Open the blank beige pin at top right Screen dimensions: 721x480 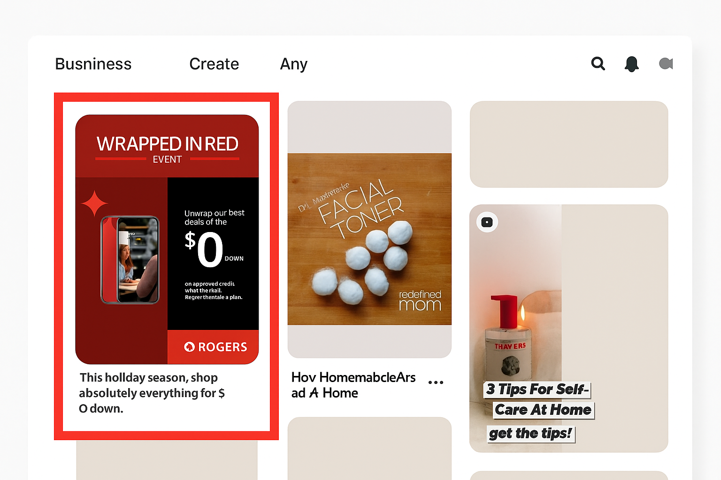(568, 144)
